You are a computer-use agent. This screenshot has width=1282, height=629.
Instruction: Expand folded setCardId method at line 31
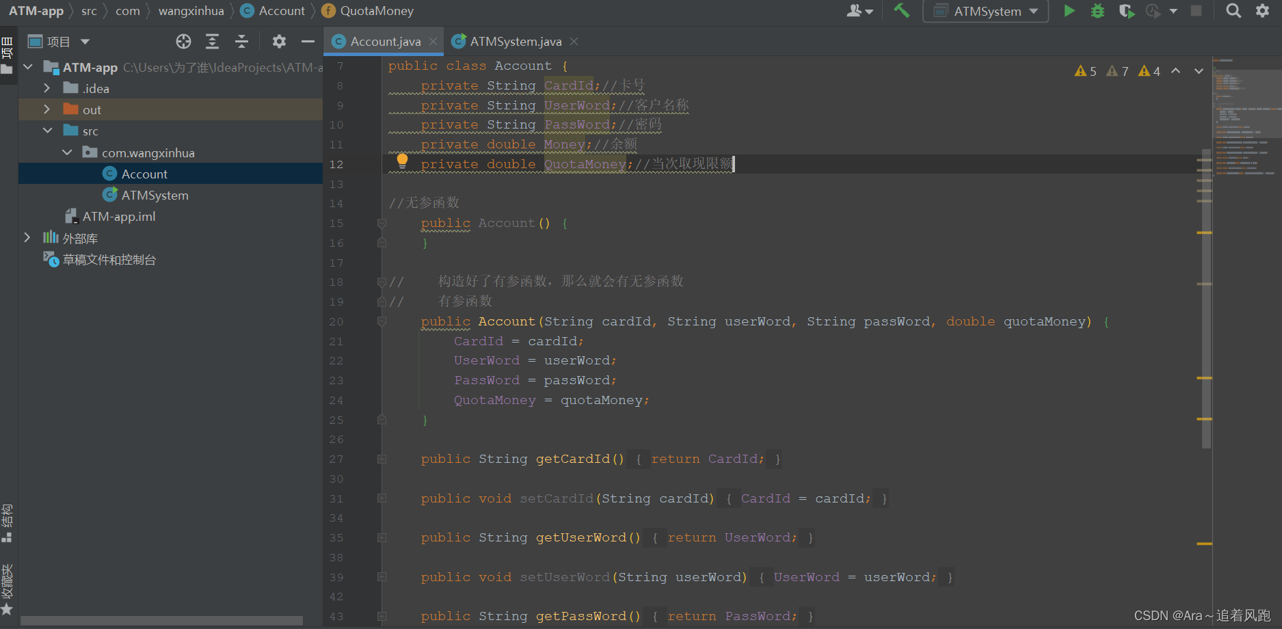[x=382, y=498]
